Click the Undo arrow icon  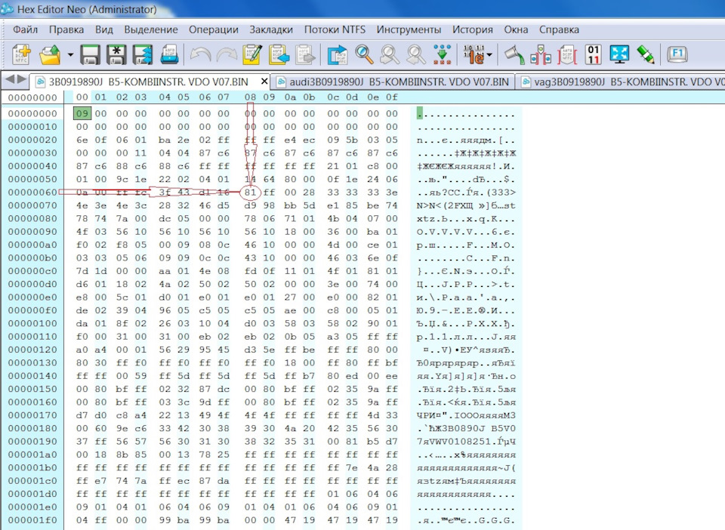tap(200, 54)
